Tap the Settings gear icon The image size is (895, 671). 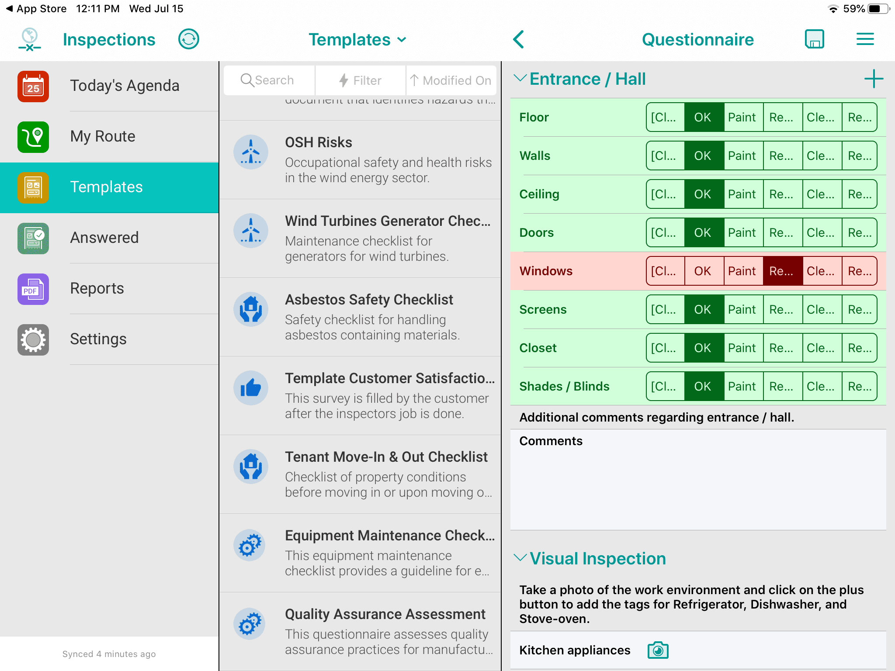(x=33, y=338)
